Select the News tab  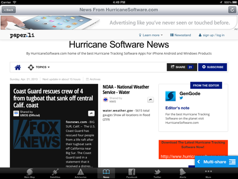tap(106, 174)
